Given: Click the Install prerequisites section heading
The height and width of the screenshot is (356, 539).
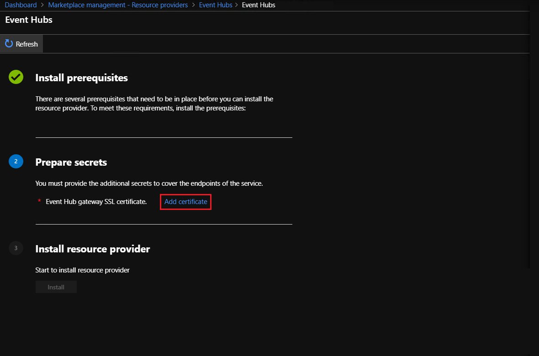Looking at the screenshot, I should coord(81,78).
